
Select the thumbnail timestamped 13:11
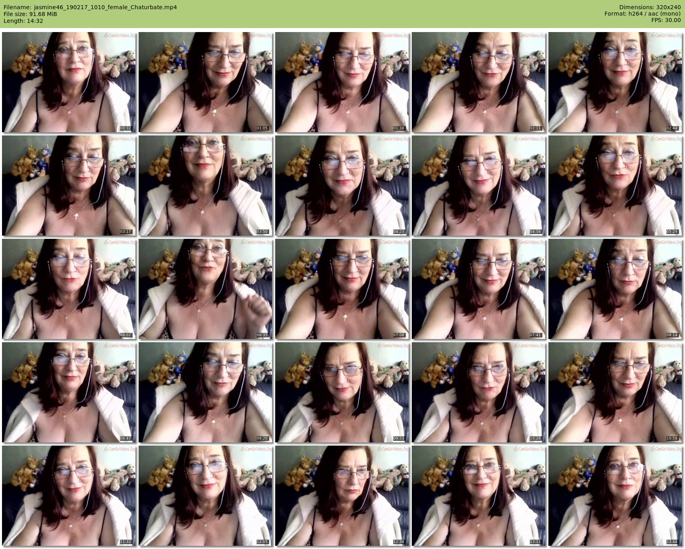479,496
